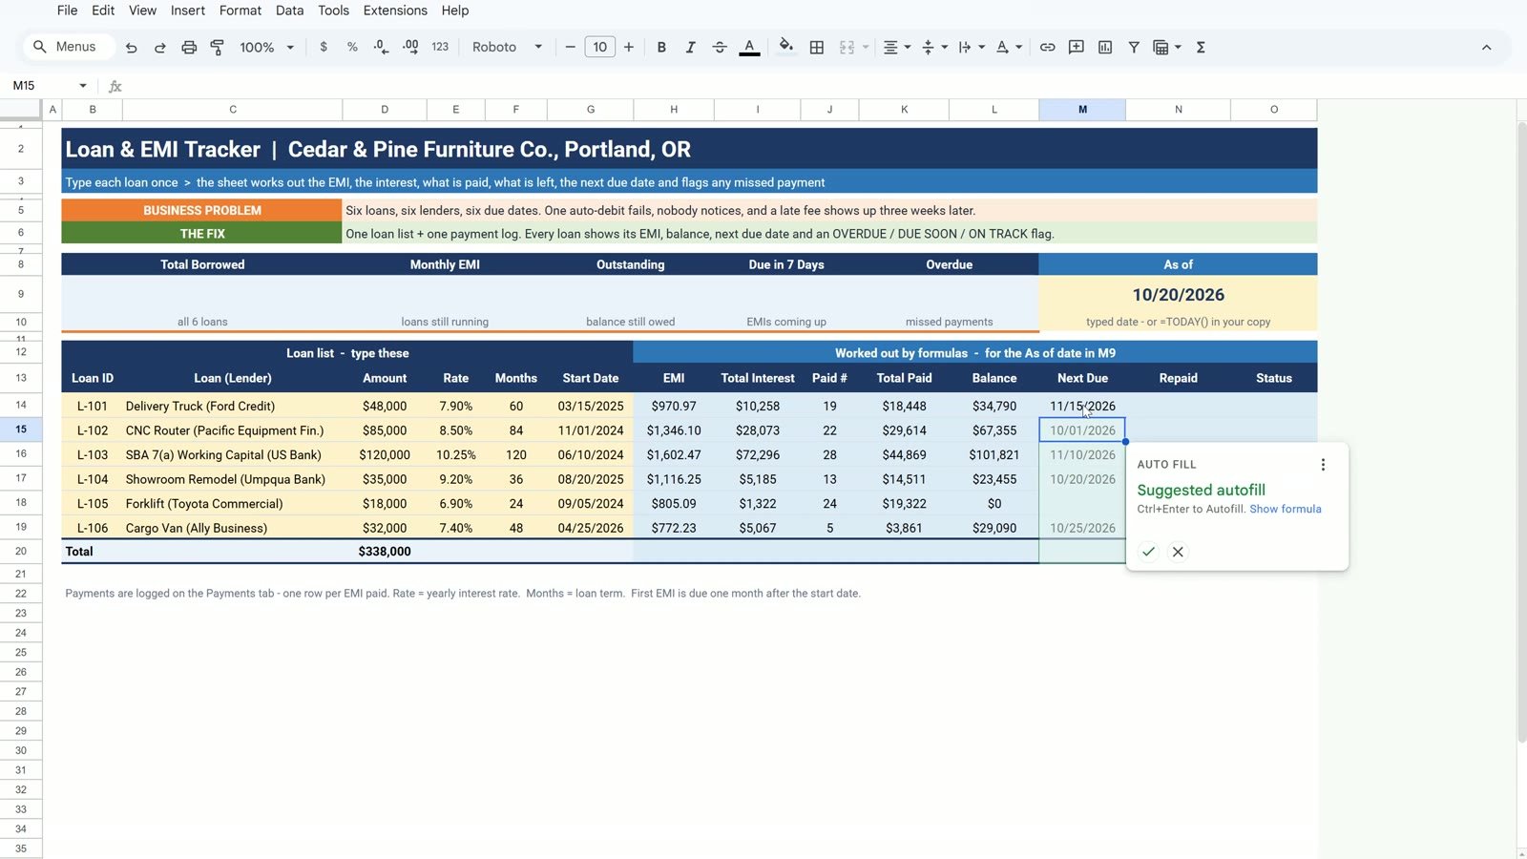Viewport: 1527px width, 859px height.
Task: Increase decimal places
Action: 410,47
